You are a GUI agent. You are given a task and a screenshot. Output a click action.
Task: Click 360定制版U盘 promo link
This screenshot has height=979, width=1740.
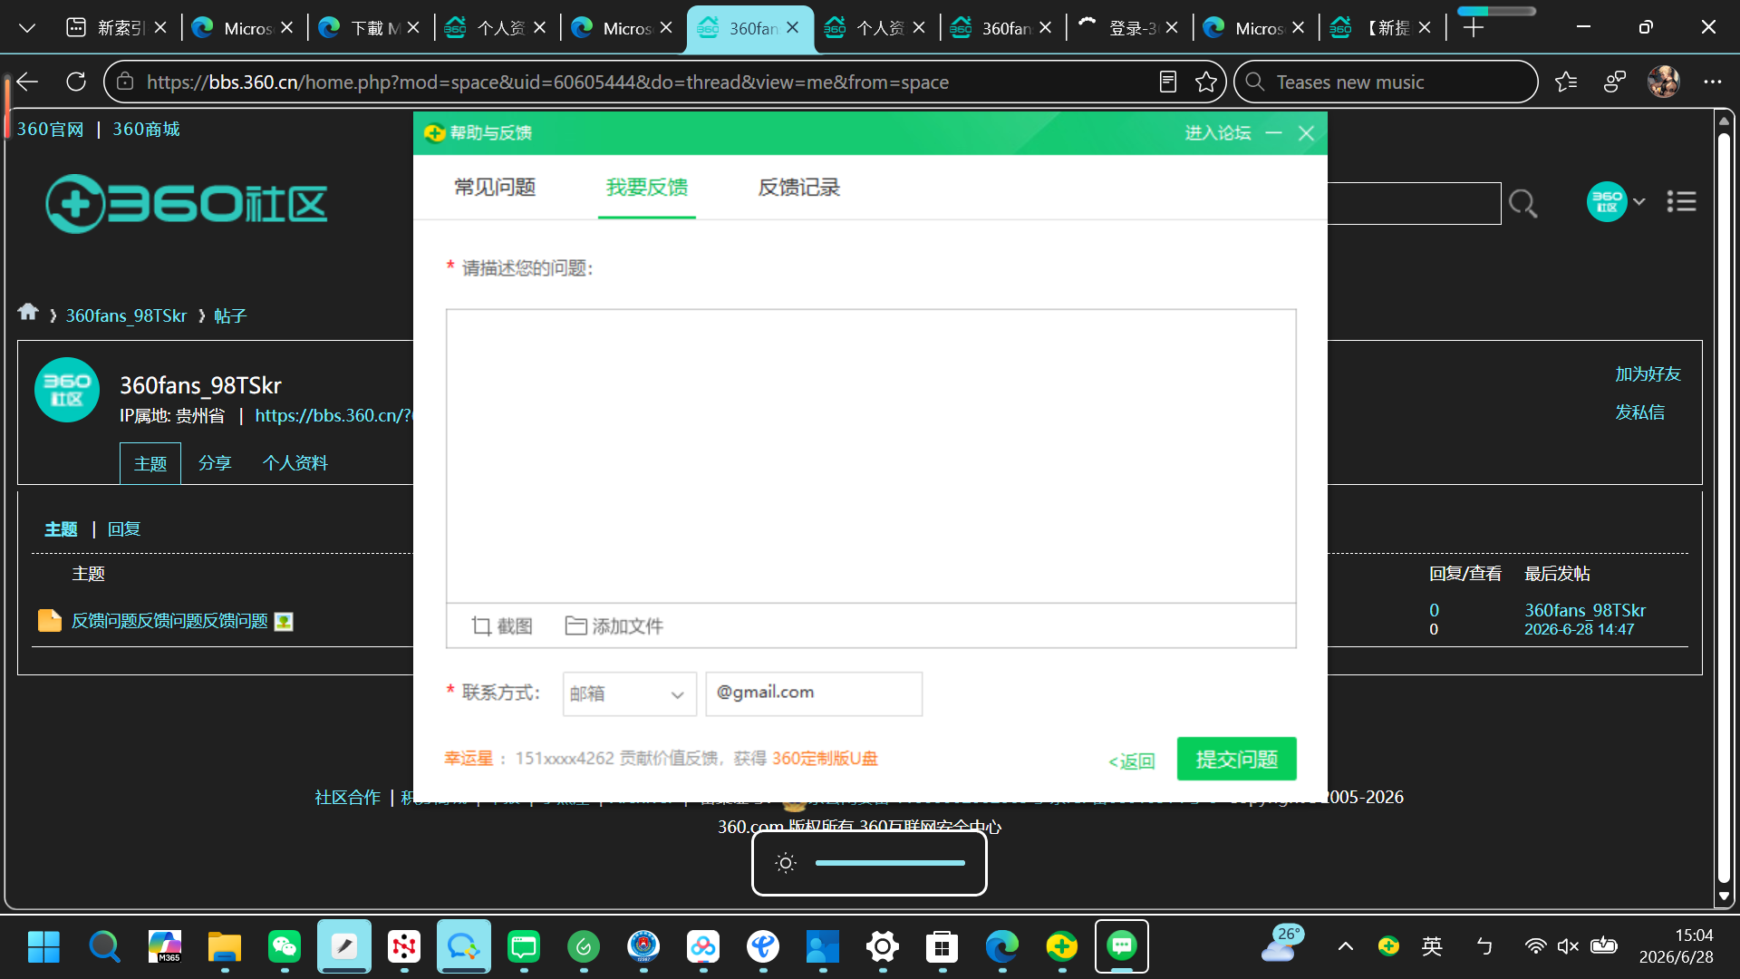825,759
